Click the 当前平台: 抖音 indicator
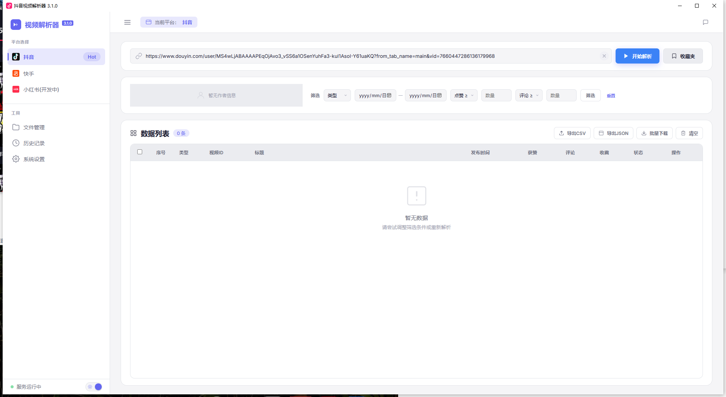 point(169,22)
